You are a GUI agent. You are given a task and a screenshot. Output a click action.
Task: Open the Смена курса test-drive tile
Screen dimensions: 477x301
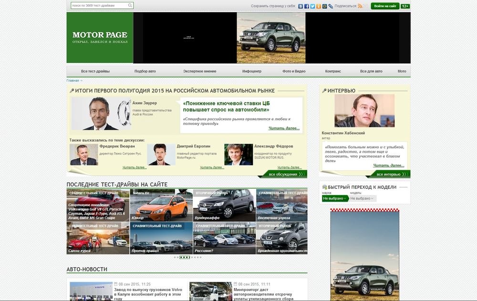click(98, 238)
